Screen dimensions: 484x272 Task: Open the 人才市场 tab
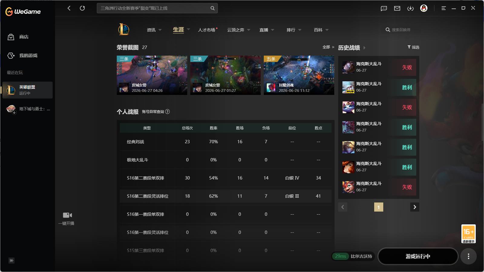[207, 30]
